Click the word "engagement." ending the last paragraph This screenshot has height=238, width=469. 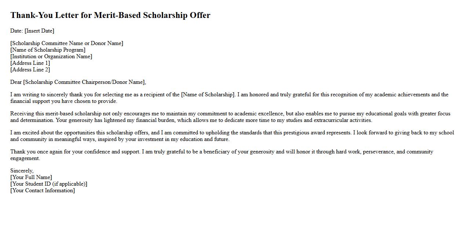[25, 158]
